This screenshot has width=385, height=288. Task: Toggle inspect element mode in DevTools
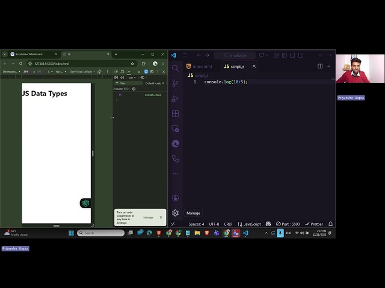[x=116, y=71]
